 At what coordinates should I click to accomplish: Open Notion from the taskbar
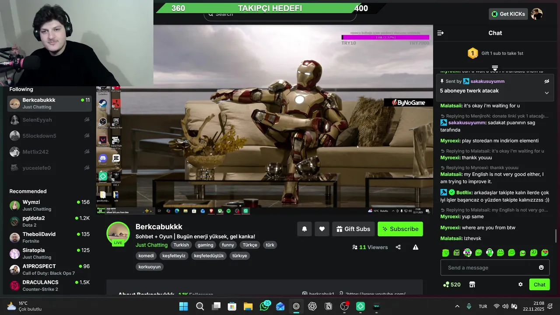pyautogui.click(x=329, y=306)
